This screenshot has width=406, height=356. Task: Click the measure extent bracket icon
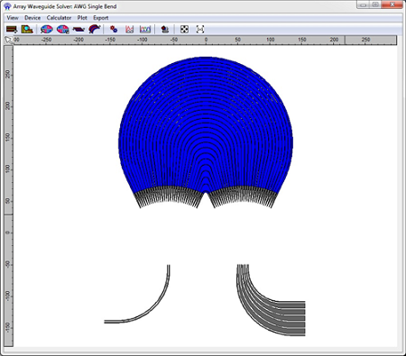pyautogui.click(x=200, y=29)
